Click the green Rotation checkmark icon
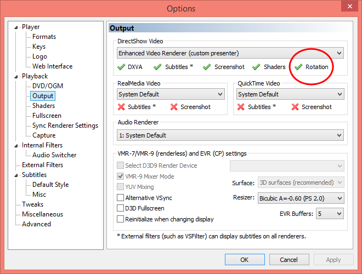 point(298,67)
